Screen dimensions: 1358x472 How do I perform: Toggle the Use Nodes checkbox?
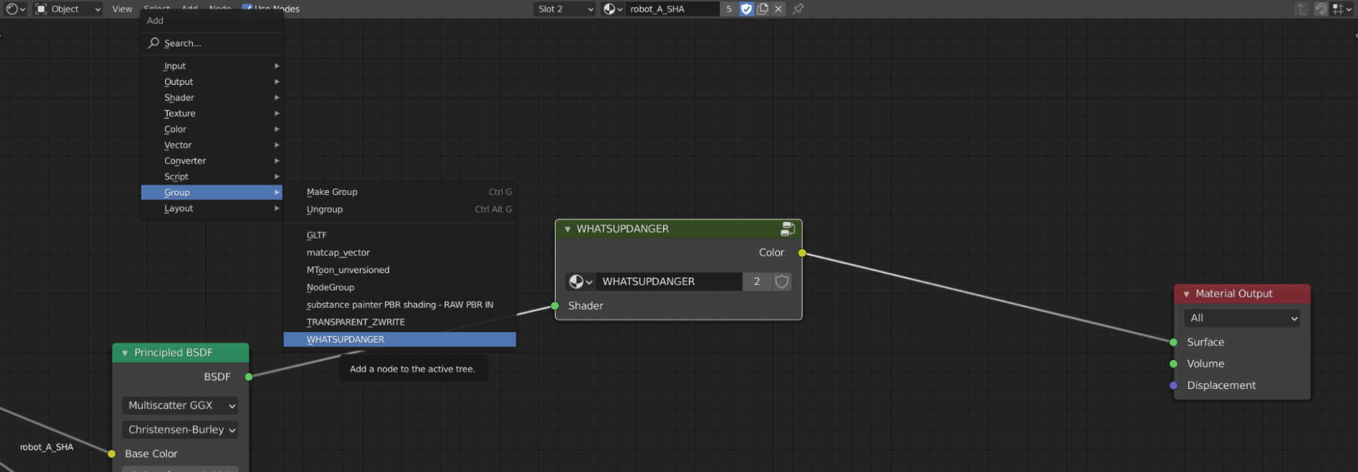(x=247, y=8)
